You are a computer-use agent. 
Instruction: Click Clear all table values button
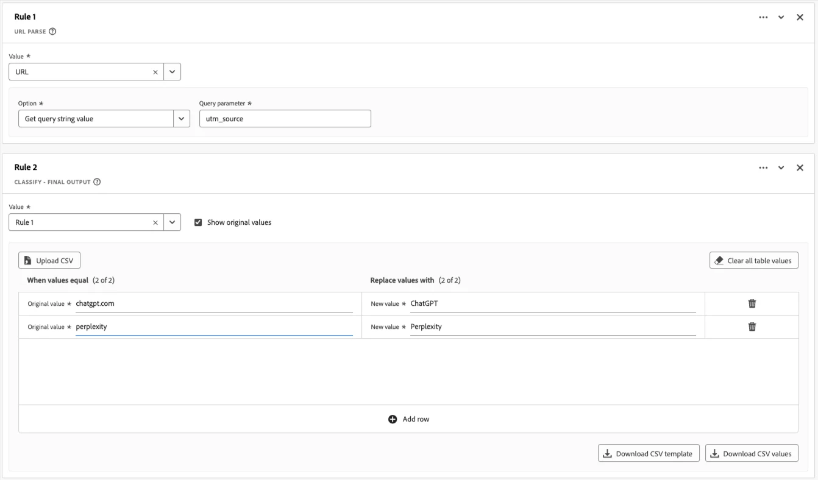pos(753,261)
